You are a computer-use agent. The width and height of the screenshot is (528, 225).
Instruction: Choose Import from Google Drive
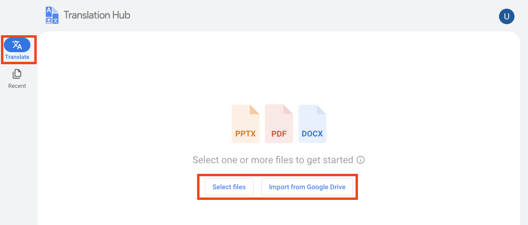point(307,187)
